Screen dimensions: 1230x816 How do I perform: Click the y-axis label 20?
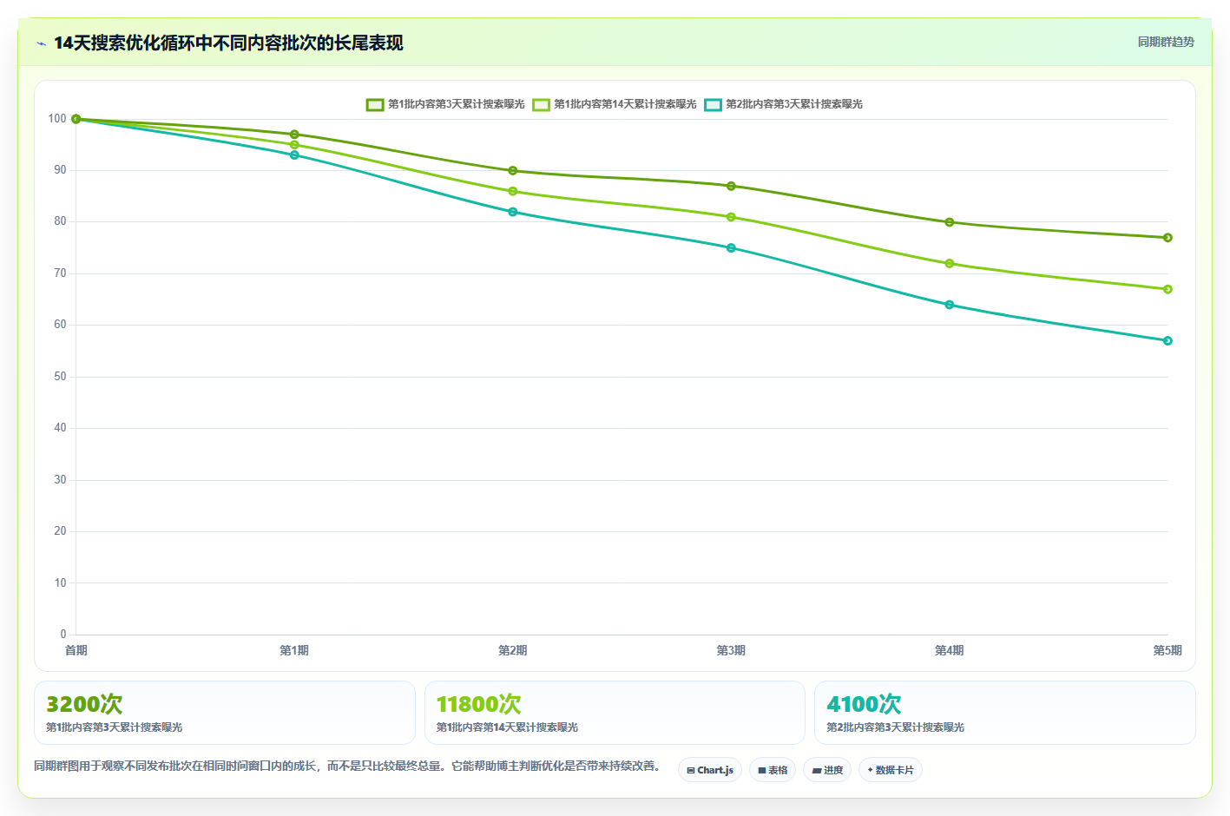[60, 531]
